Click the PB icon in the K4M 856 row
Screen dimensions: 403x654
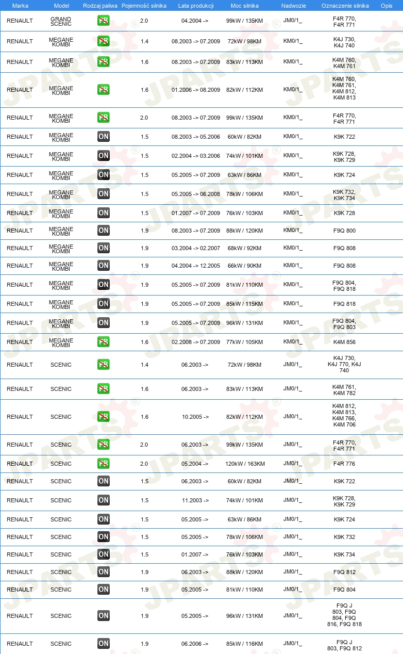[104, 342]
